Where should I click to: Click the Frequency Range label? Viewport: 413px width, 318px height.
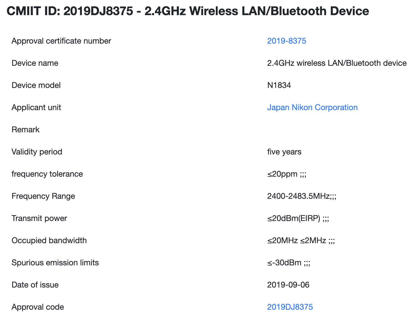43,196
